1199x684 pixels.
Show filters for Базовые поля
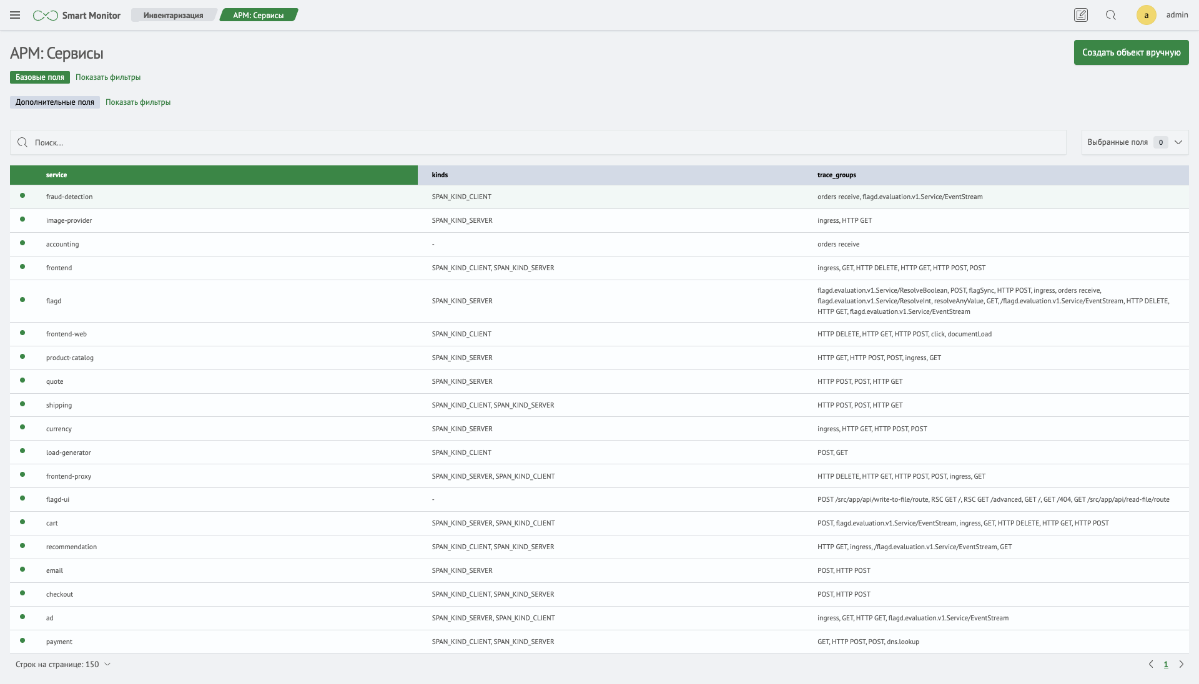[x=108, y=77]
